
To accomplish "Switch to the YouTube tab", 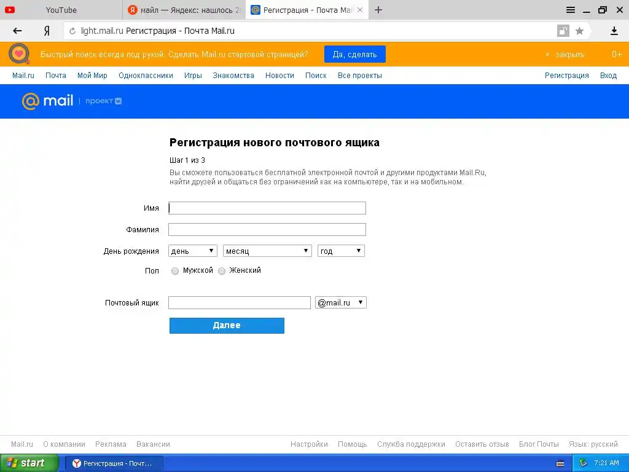I will click(x=61, y=10).
